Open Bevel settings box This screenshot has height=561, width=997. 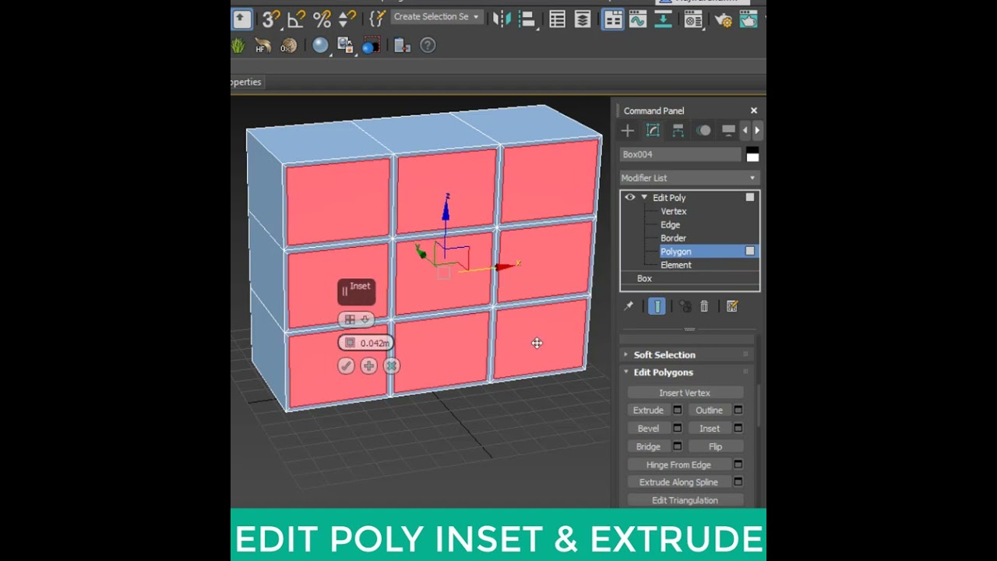678,429
